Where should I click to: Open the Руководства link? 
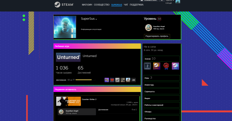(162, 118)
